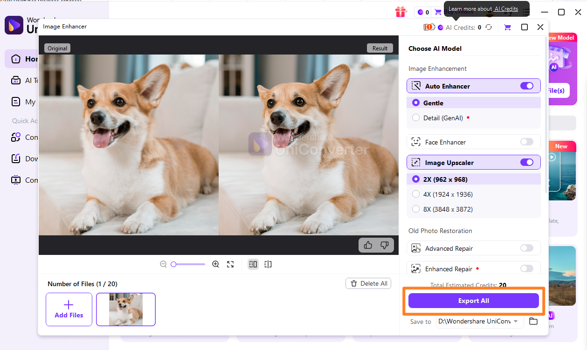
Task: Click the UniConverter logo in main window
Action: pyautogui.click(x=14, y=25)
